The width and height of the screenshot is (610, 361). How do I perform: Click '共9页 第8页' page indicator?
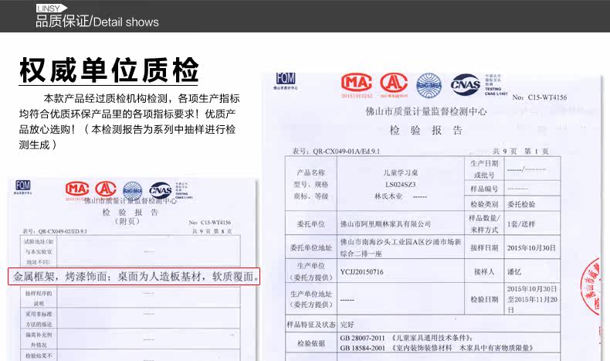pyautogui.click(x=212, y=231)
